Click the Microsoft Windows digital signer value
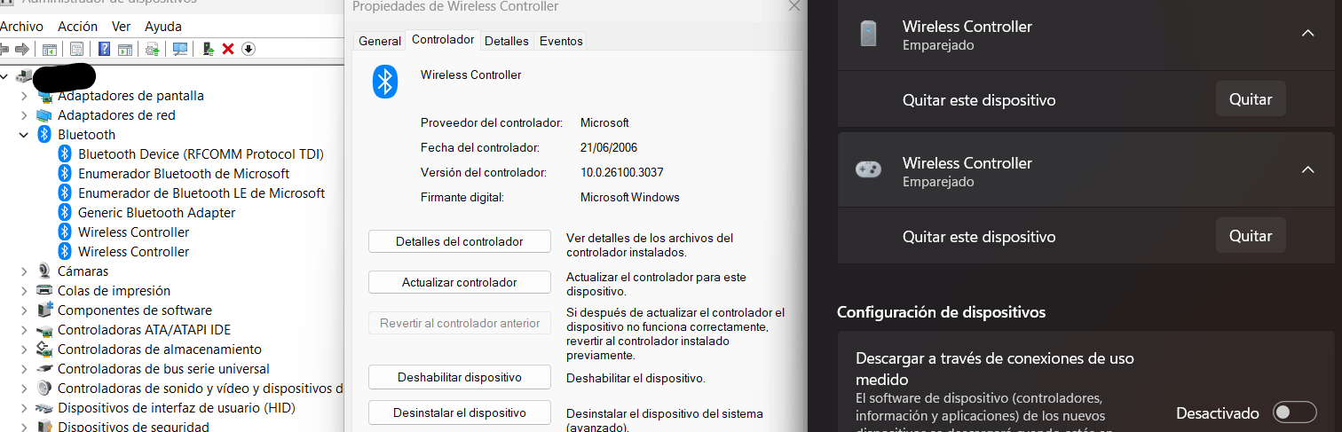 pos(630,197)
